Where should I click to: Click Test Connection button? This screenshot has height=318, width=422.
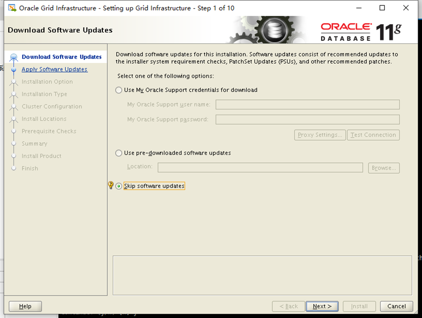pos(373,135)
